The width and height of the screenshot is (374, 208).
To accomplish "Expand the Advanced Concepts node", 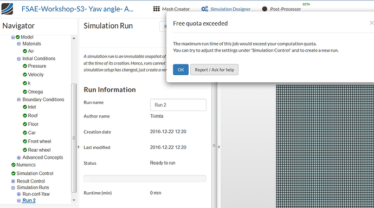I will click(19, 158).
